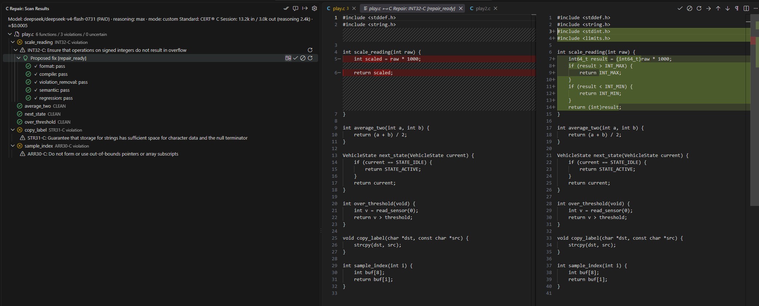Open more actions ellipsis in diff toolbar
This screenshot has height=306, width=759.
coord(756,8)
